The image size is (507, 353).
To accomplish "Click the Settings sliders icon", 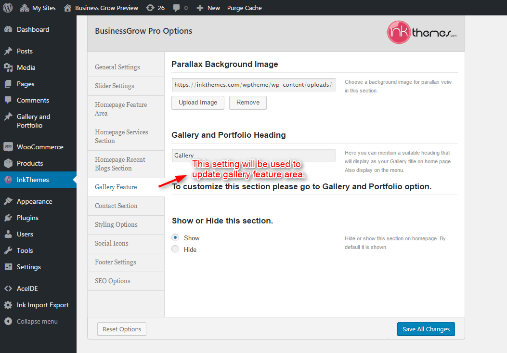I will (x=8, y=267).
